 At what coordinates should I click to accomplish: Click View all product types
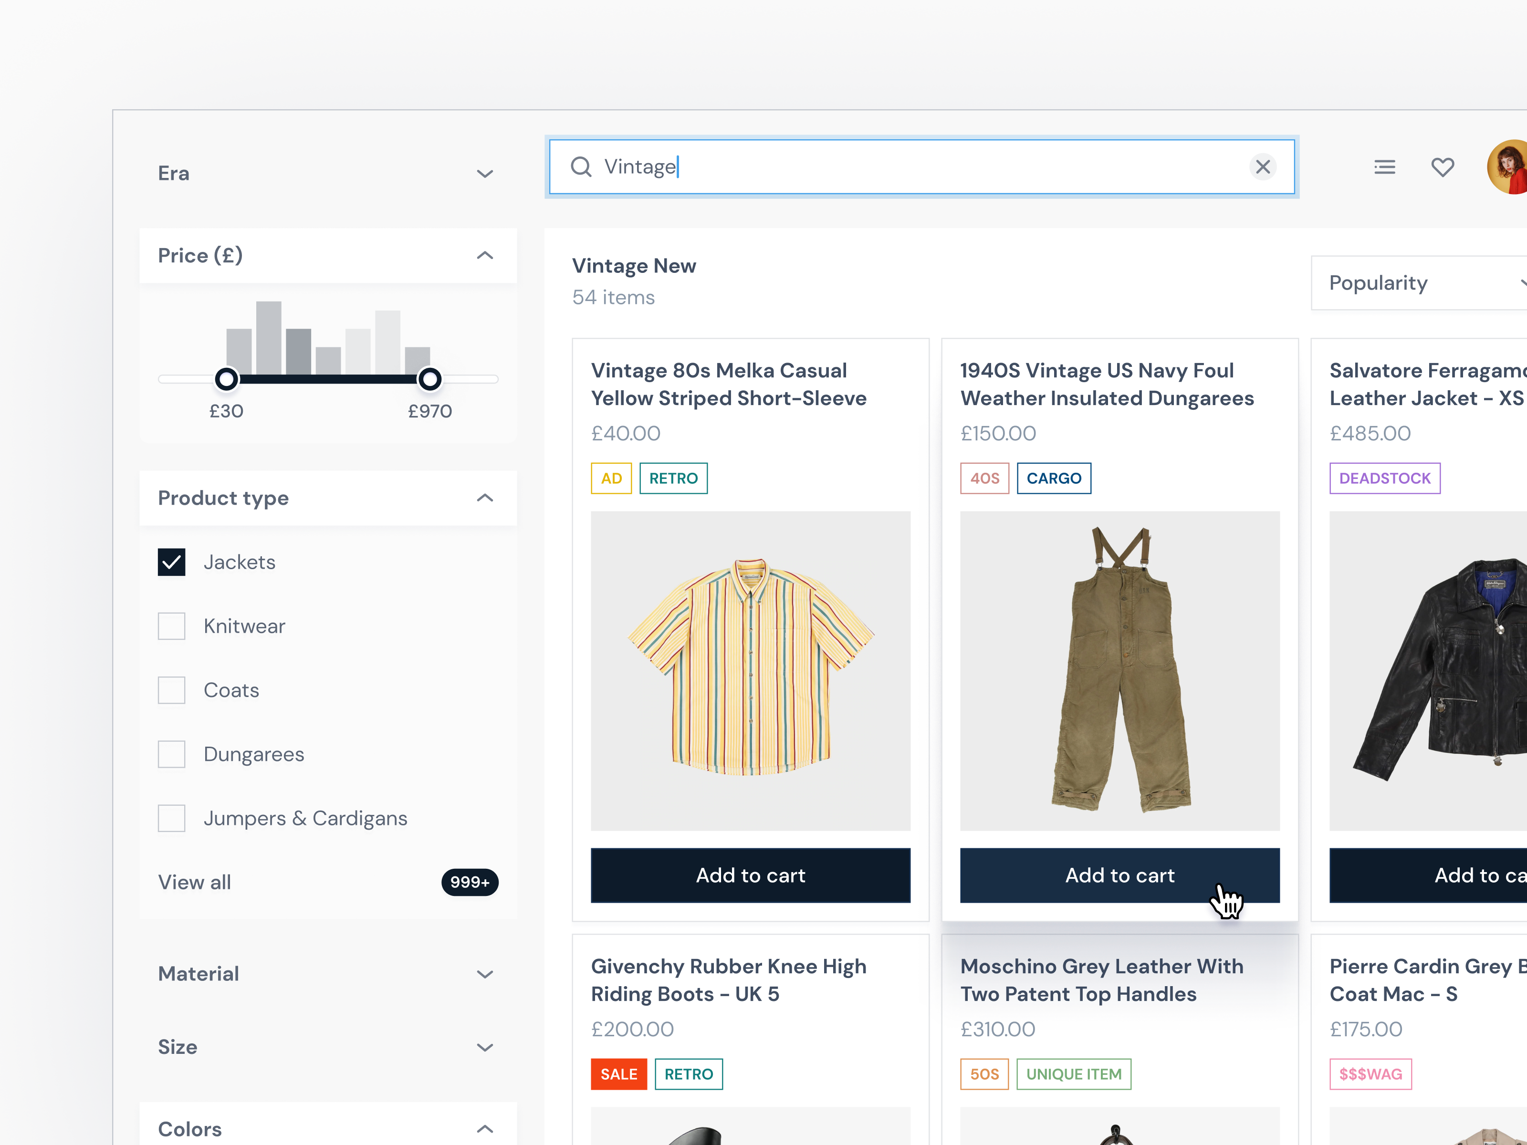coord(195,882)
